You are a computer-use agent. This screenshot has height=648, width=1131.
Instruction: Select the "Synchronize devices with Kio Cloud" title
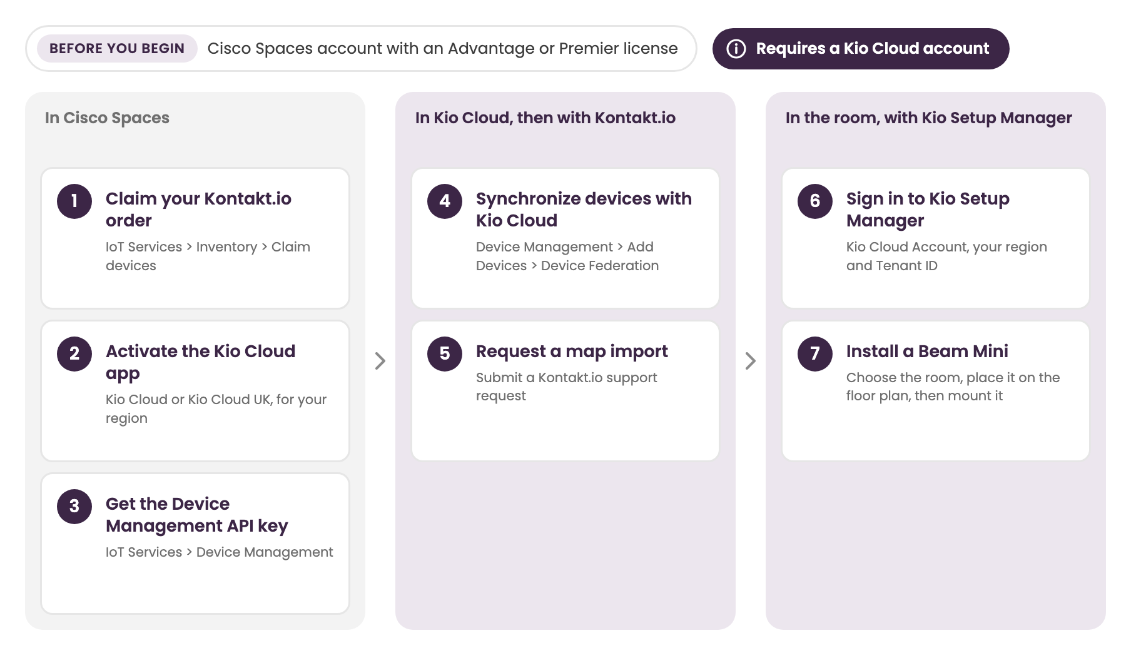(584, 210)
